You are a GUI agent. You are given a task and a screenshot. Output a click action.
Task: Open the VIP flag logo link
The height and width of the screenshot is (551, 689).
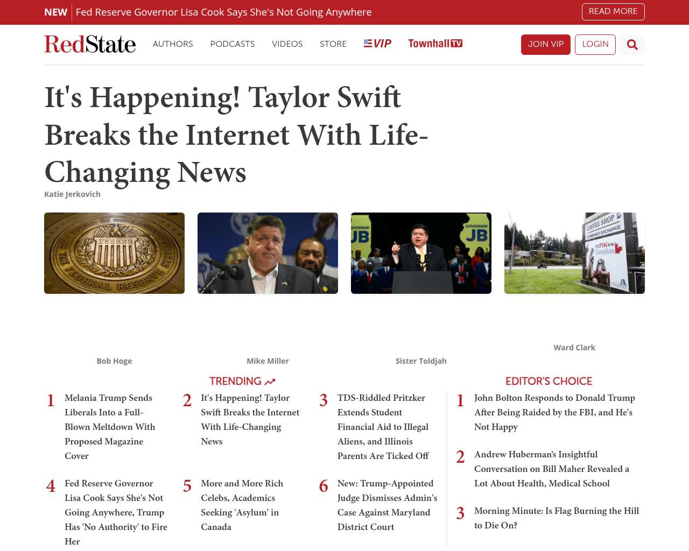click(377, 44)
